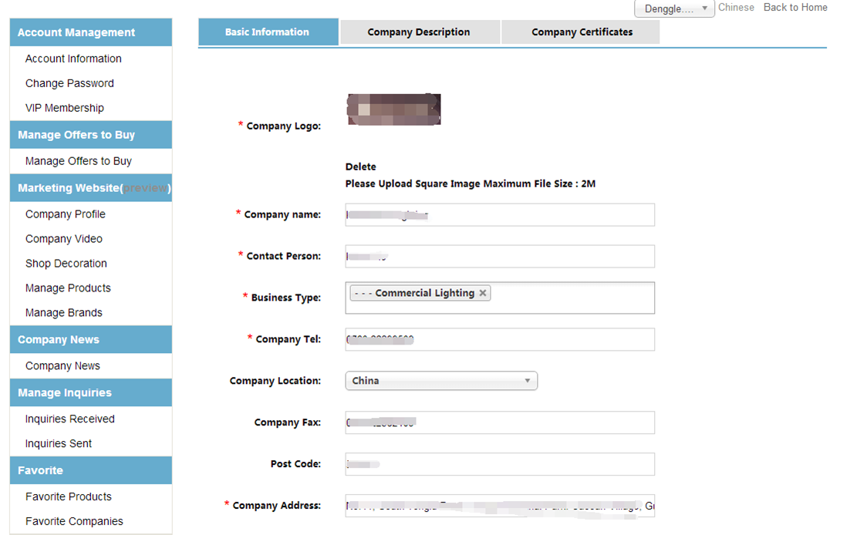This screenshot has height=535, width=857.
Task: Delete the uploaded company logo
Action: [361, 167]
